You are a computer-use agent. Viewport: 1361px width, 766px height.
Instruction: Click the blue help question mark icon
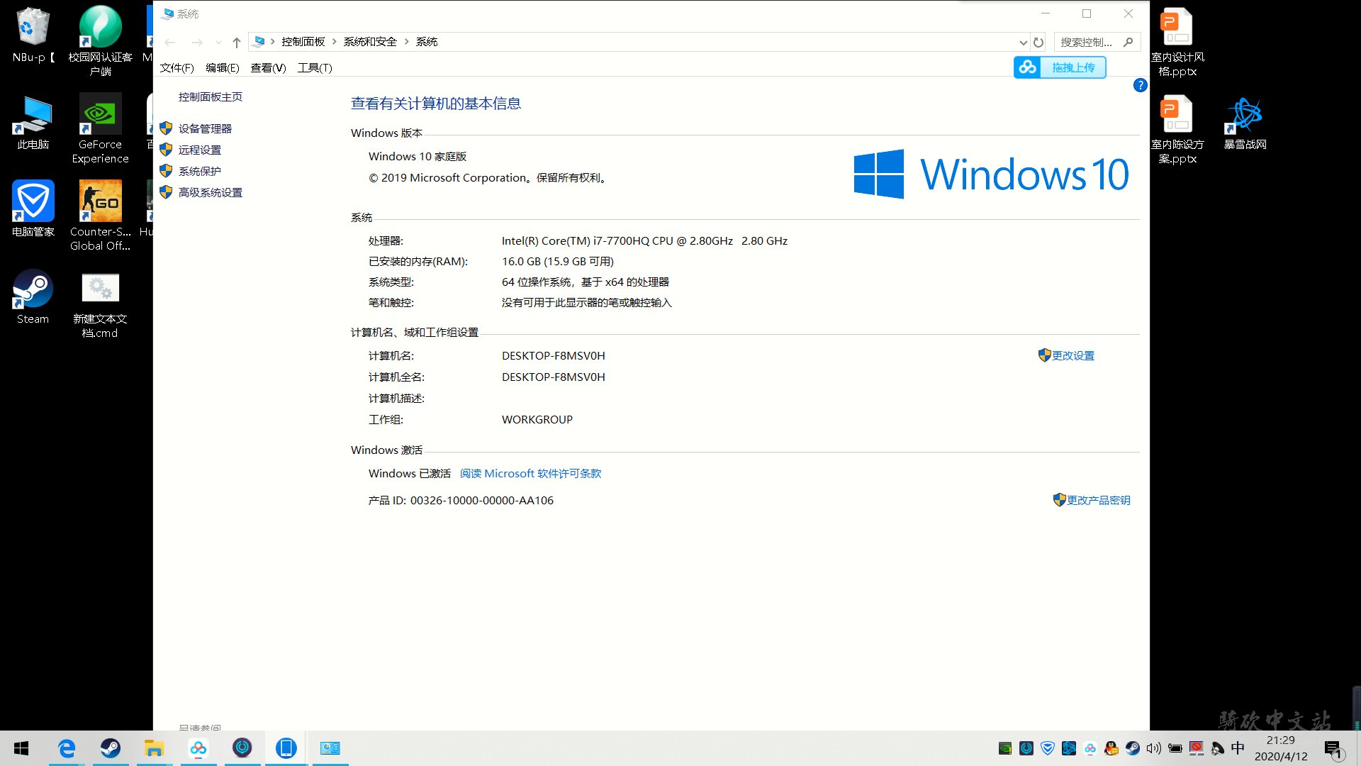click(x=1140, y=85)
